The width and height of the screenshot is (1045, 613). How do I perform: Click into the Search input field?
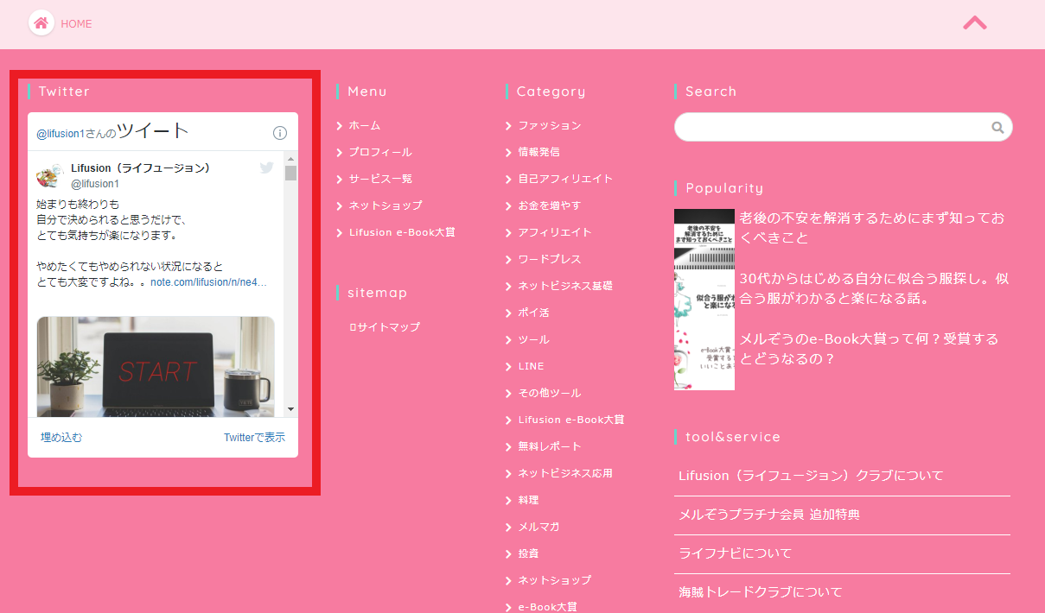(843, 127)
